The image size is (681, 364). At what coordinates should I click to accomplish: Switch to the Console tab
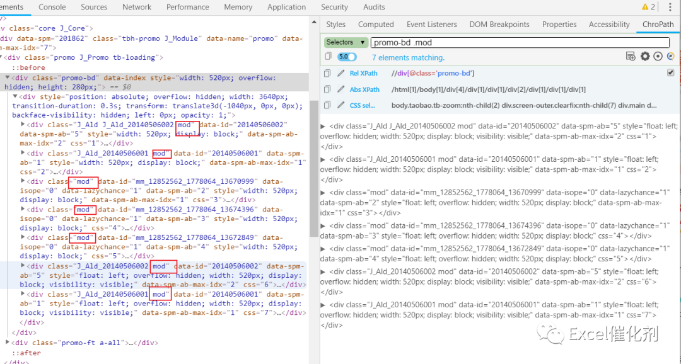[x=52, y=7]
